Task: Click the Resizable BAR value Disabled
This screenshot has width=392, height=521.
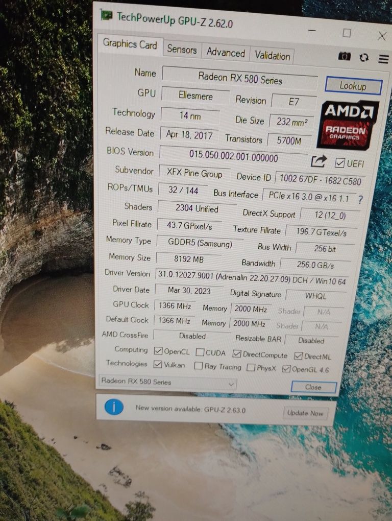Action: click(x=311, y=341)
